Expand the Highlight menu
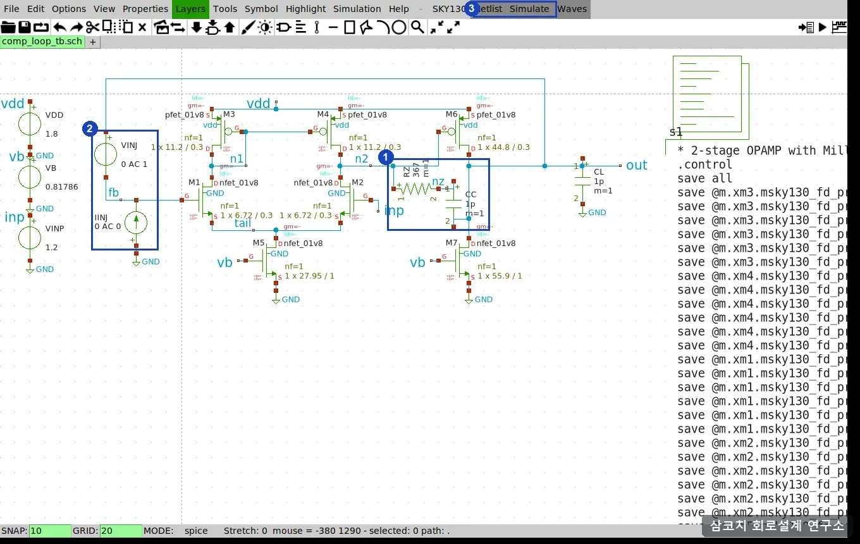860x544 pixels. click(306, 9)
